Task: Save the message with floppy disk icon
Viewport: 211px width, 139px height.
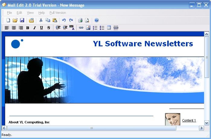Action: coord(22,20)
